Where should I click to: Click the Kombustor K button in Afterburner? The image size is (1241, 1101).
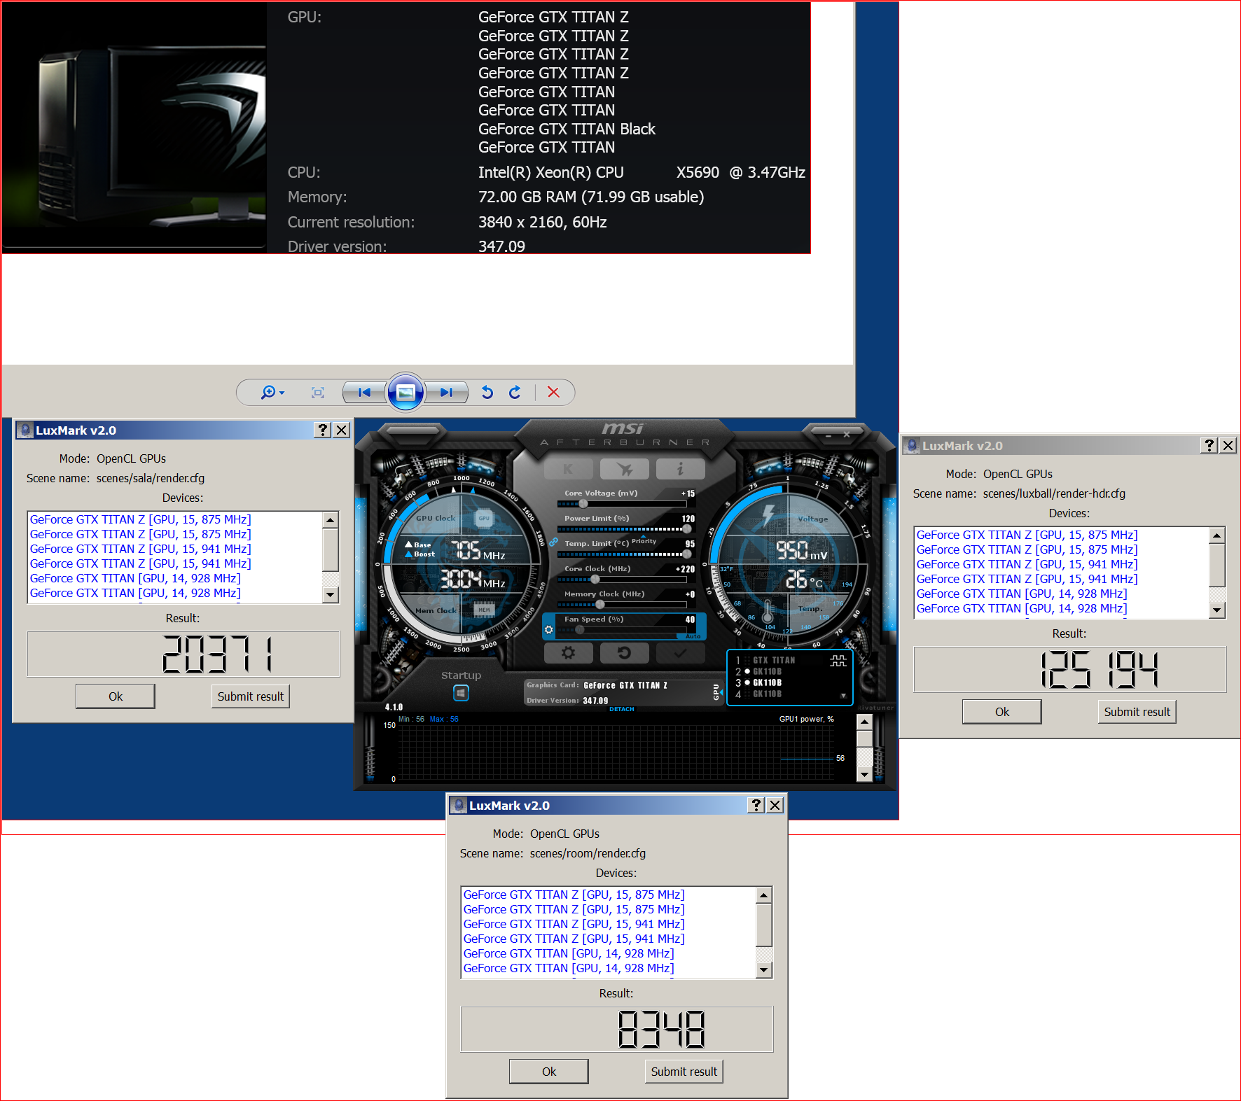coord(568,469)
